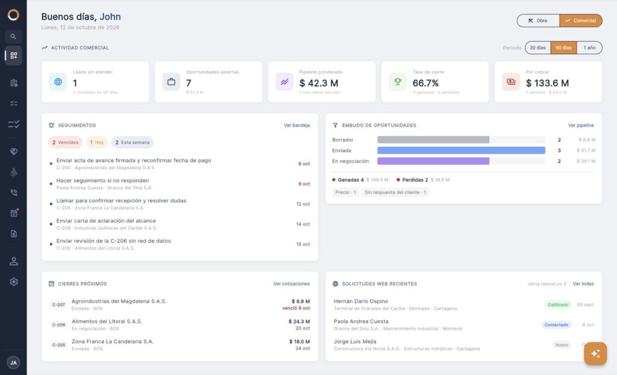Screen dimensions: 617x375
Task: Switch to Obra view
Action: tap(538, 20)
